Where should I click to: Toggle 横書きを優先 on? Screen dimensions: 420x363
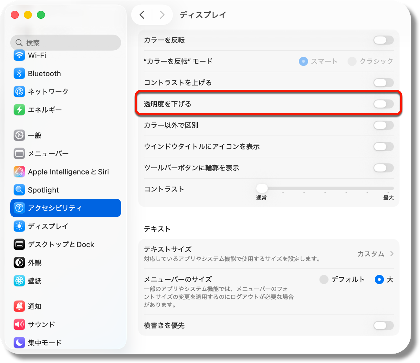point(383,326)
